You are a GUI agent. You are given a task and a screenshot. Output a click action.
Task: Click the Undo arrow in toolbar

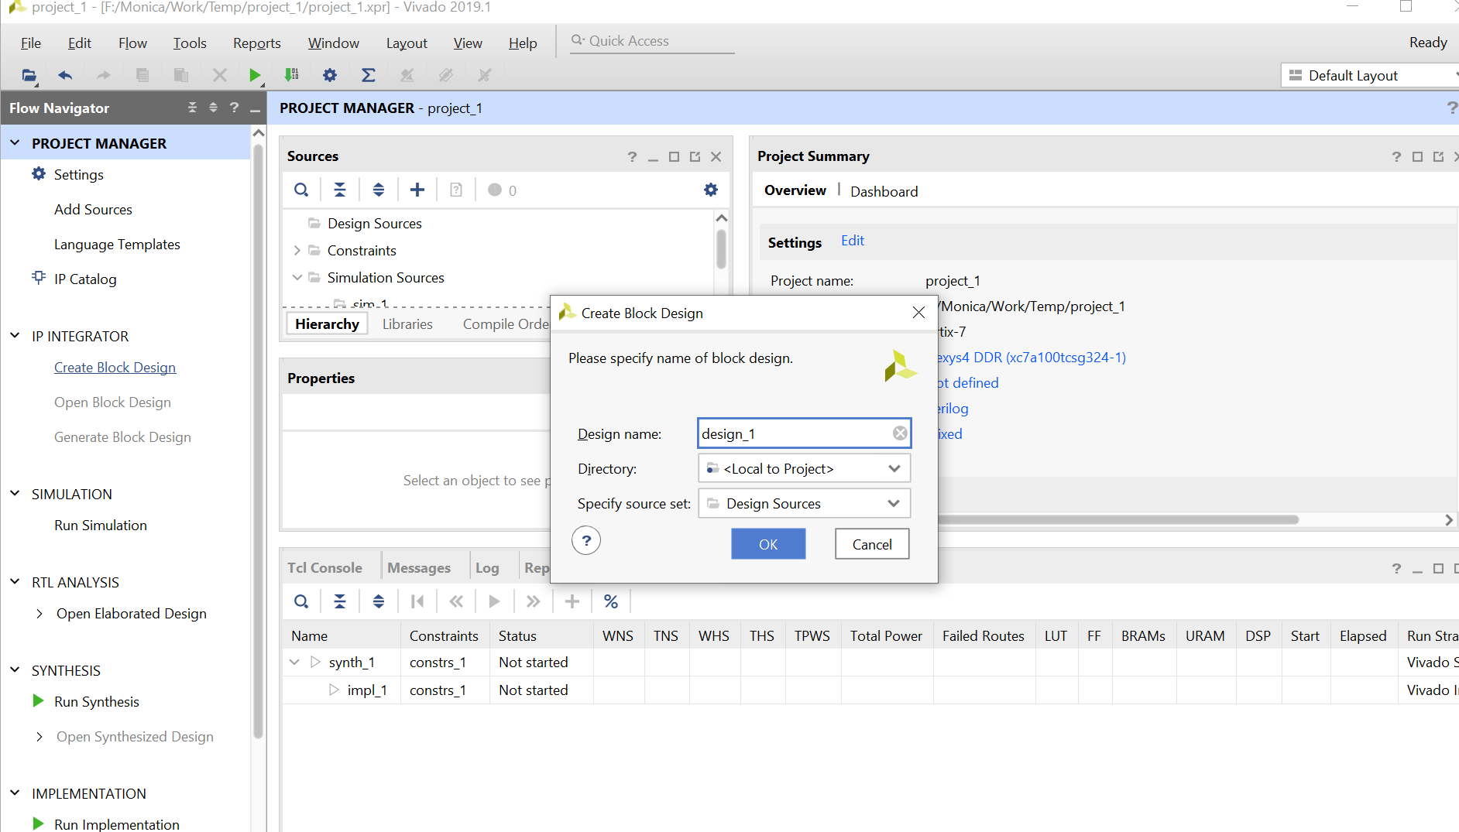coord(65,75)
